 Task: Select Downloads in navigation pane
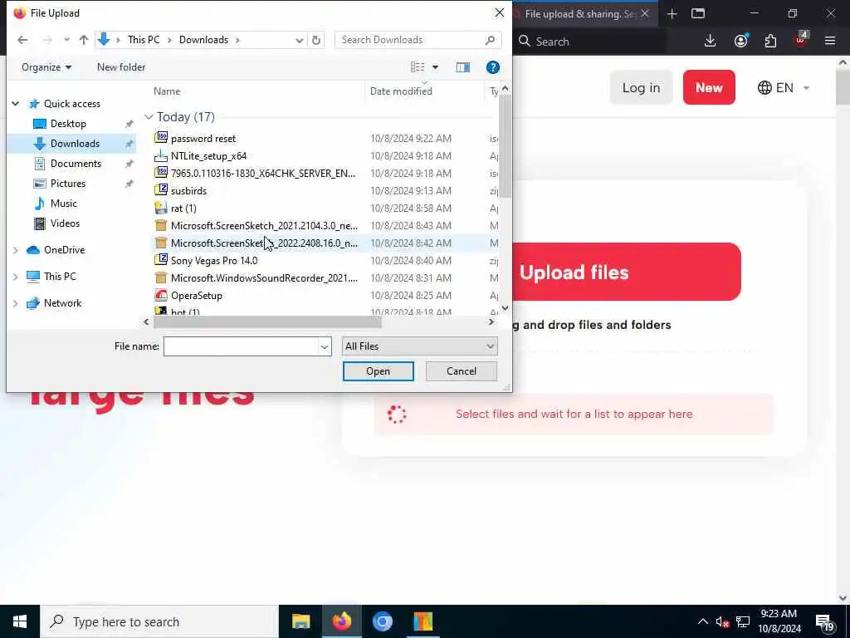click(x=75, y=144)
